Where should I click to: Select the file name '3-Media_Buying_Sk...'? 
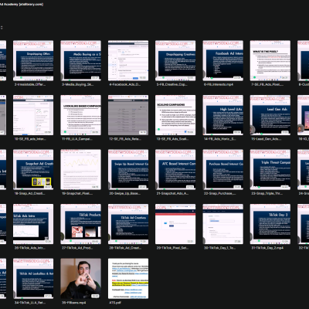pyautogui.click(x=77, y=84)
